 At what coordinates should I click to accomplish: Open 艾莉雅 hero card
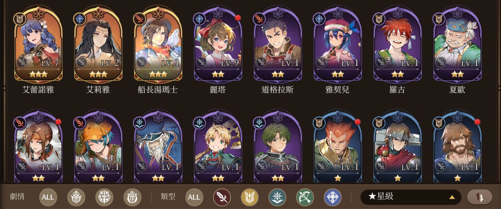pos(98,45)
